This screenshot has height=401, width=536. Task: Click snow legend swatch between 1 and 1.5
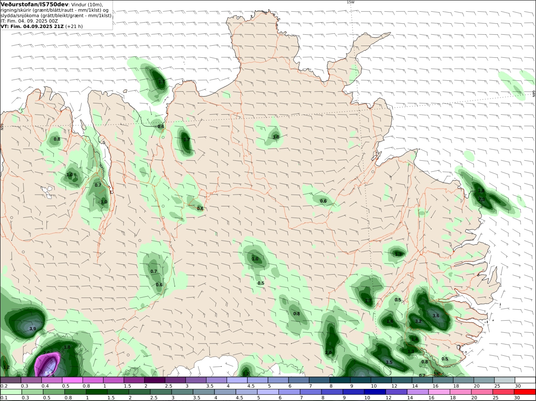113,380
